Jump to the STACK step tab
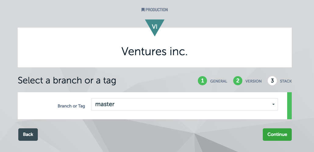 click(x=286, y=81)
